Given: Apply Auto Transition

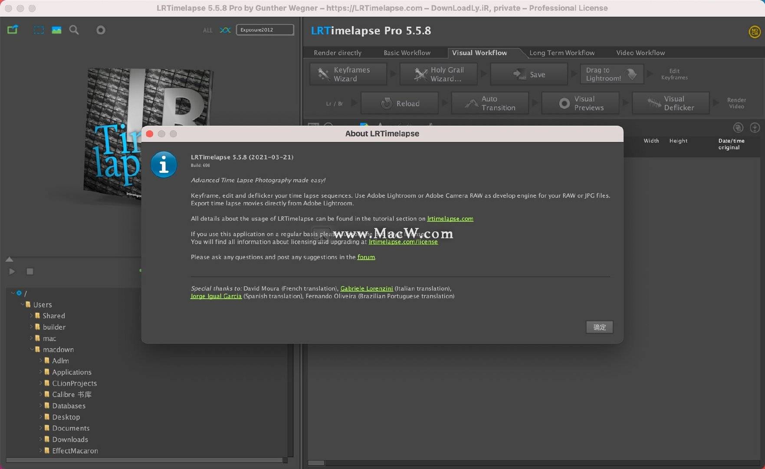Looking at the screenshot, I should point(490,103).
